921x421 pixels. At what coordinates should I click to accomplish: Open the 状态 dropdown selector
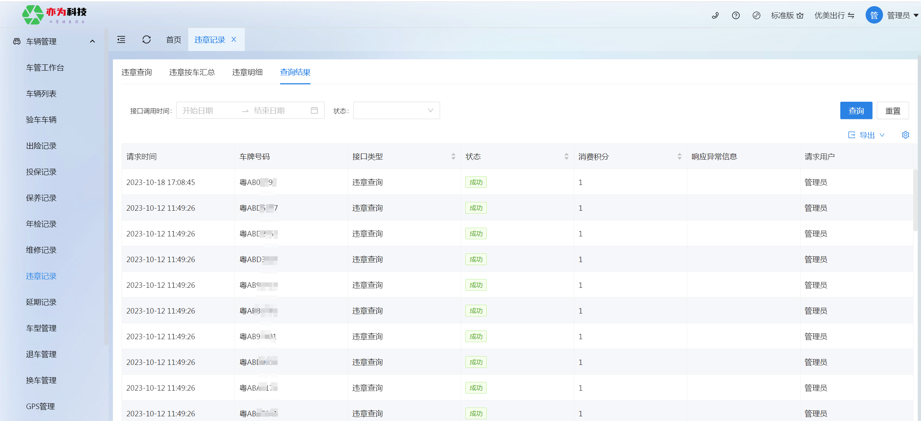coord(396,110)
